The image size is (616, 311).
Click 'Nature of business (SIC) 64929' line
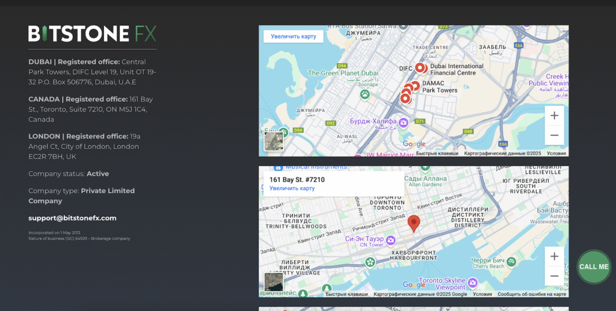pos(79,238)
